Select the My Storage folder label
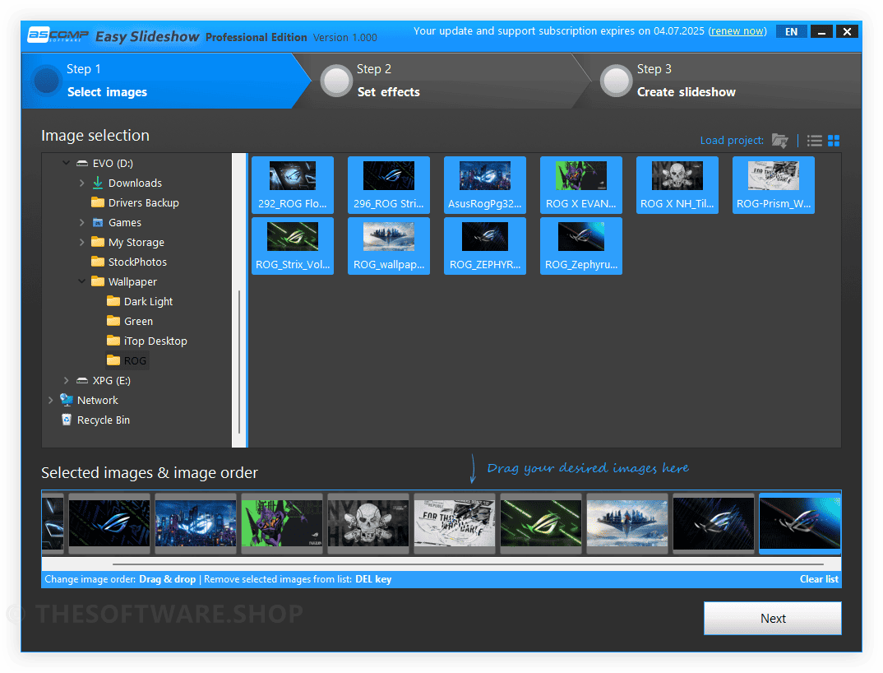Screen dimensions: 883x673 pyautogui.click(x=136, y=242)
